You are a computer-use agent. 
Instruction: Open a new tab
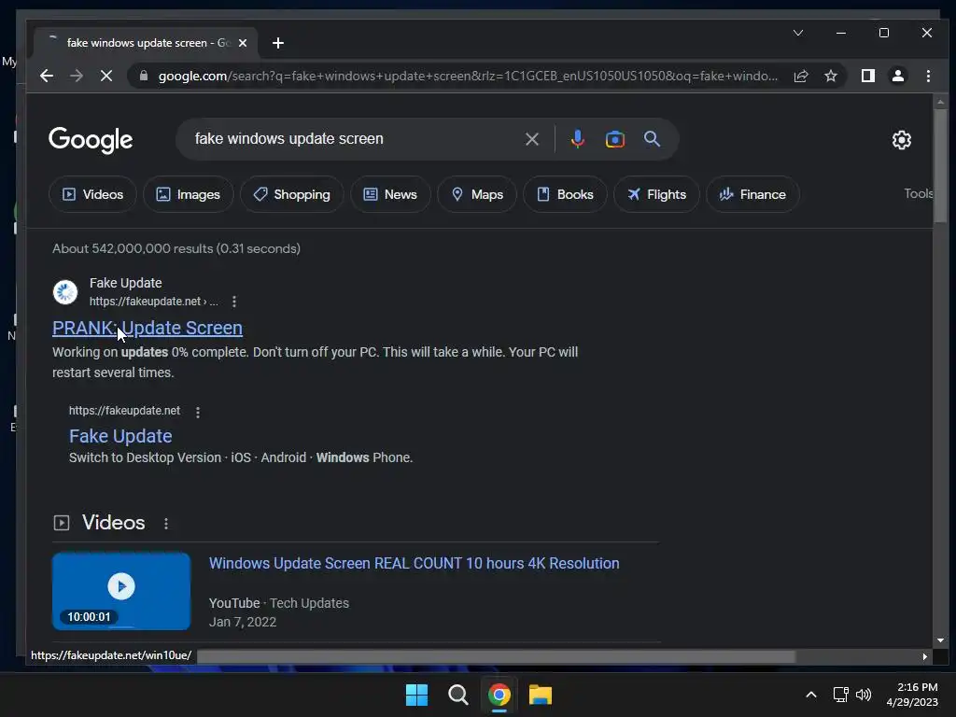278,43
